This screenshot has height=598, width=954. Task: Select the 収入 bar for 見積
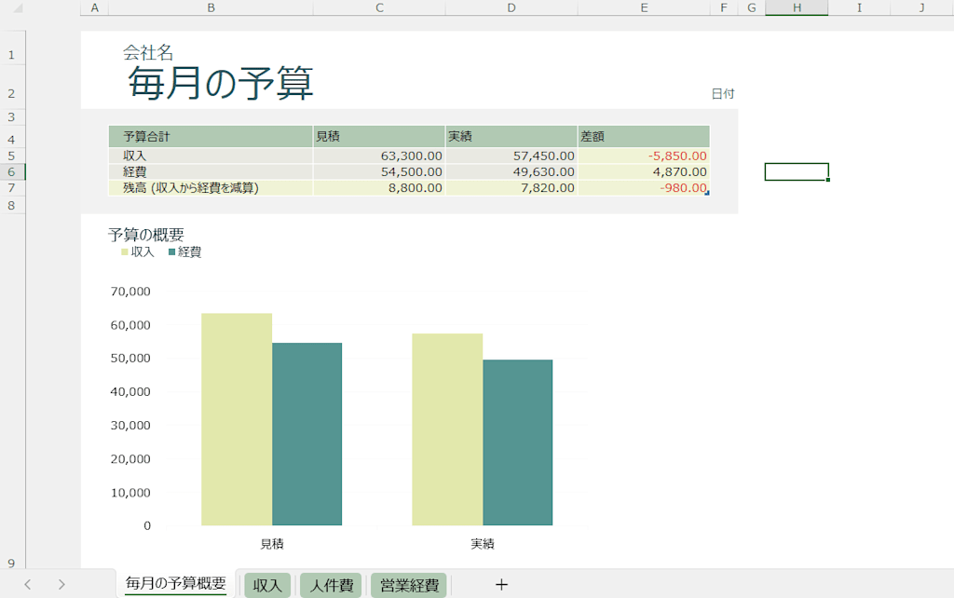[237, 419]
